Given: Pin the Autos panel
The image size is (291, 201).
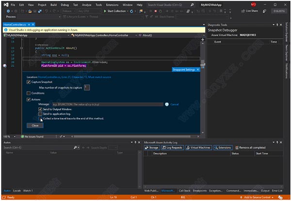Looking at the screenshot, I should 135,142.
